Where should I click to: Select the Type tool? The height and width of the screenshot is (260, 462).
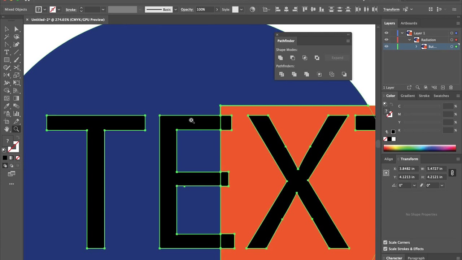[7, 52]
